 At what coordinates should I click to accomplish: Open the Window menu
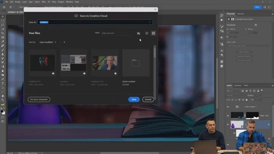tap(69, 2)
